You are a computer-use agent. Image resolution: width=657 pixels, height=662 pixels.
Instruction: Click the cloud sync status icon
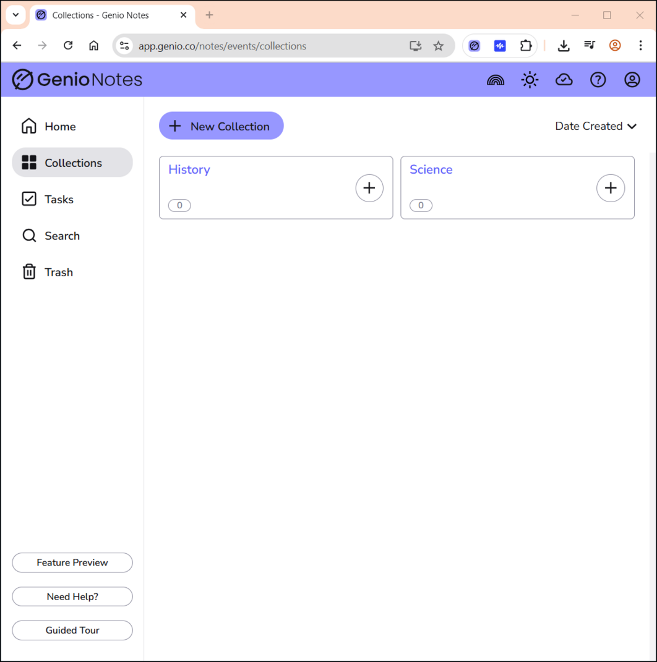point(564,80)
